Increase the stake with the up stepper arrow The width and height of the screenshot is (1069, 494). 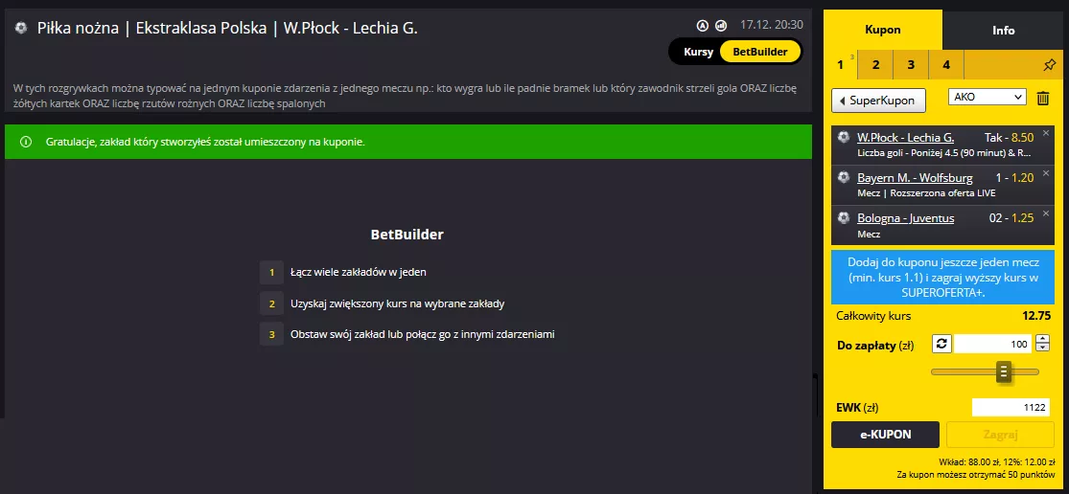(1042, 340)
